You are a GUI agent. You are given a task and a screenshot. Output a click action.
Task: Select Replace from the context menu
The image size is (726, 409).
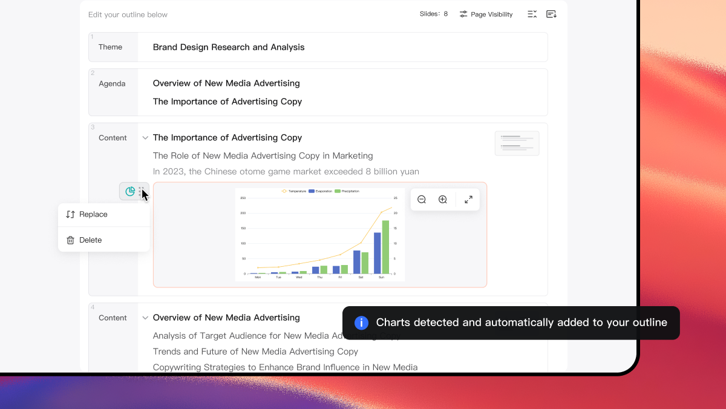(x=104, y=214)
